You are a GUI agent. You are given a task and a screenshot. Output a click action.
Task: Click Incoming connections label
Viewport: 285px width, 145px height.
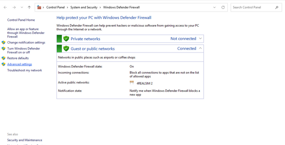[x=73, y=72]
